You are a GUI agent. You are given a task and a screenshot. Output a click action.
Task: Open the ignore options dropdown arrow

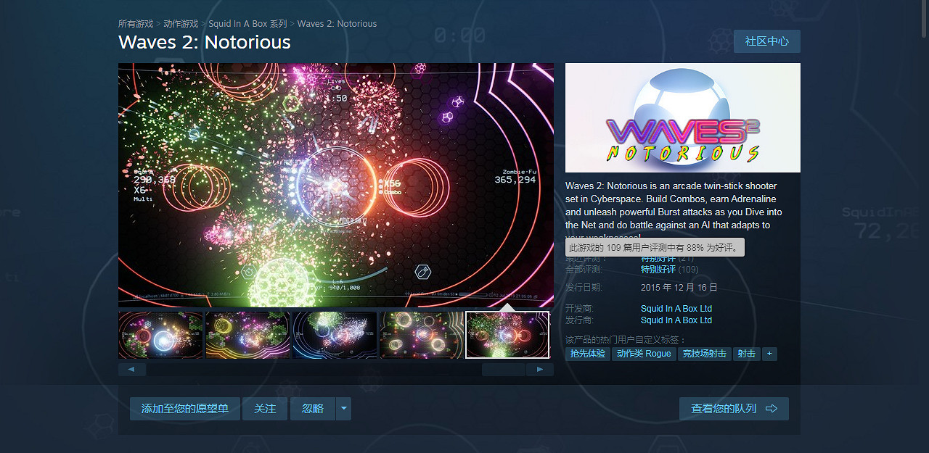[343, 409]
